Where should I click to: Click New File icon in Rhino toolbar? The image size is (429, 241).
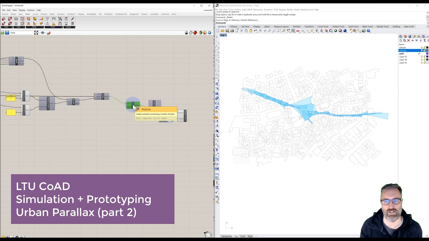pyautogui.click(x=218, y=31)
